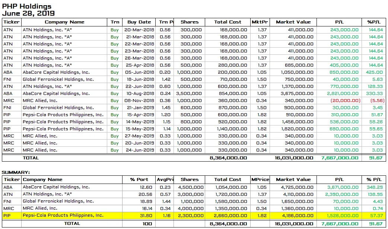Click the 'SUMMARY:' section label

coord(16,172)
